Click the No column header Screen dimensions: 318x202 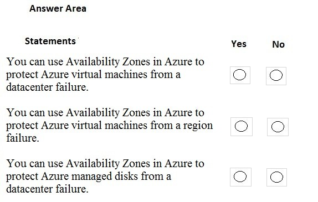(278, 45)
